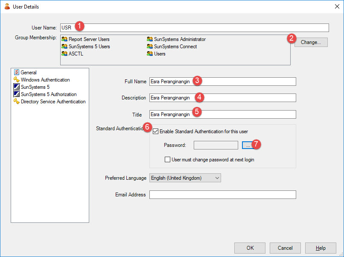Screen dimensions: 344x257
Task: Select the SunSystems Connect group icon
Action: click(149, 47)
